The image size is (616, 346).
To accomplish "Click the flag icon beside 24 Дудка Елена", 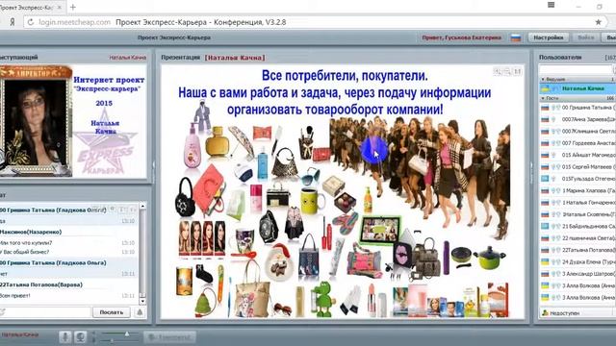I will point(545,261).
